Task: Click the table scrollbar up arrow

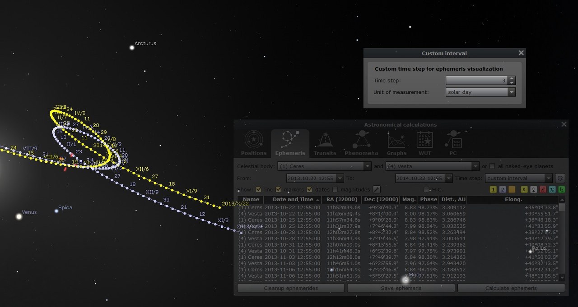Action: (x=562, y=199)
